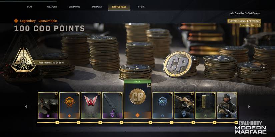This screenshot has height=137, width=275.
Task: Show next tiers with right arrow
Action: (249, 106)
